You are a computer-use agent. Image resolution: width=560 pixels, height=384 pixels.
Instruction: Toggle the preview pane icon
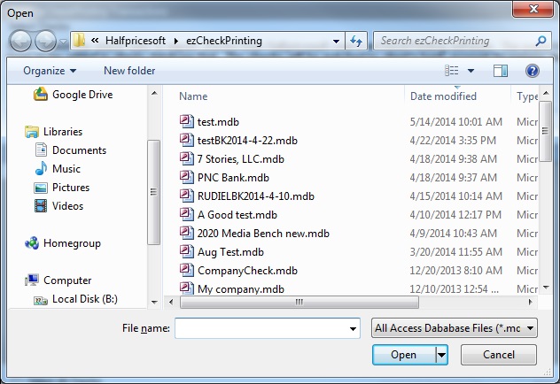tap(501, 71)
